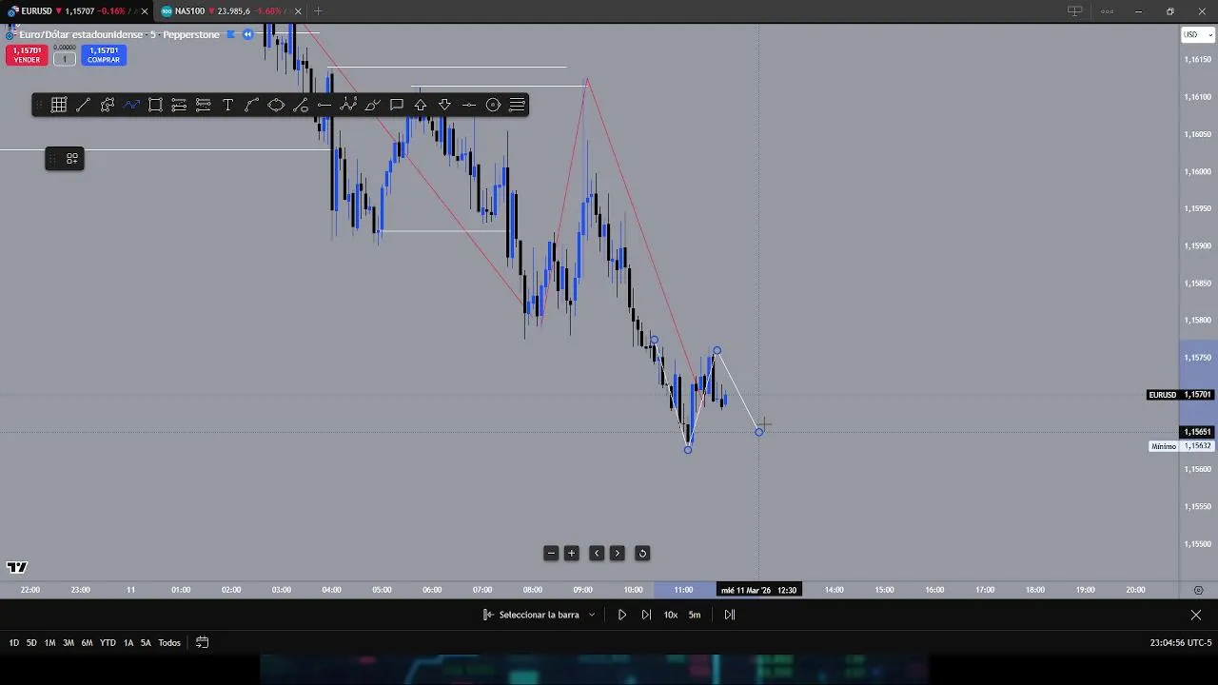Set date range to YTD
The width and height of the screenshot is (1218, 685).
point(108,643)
